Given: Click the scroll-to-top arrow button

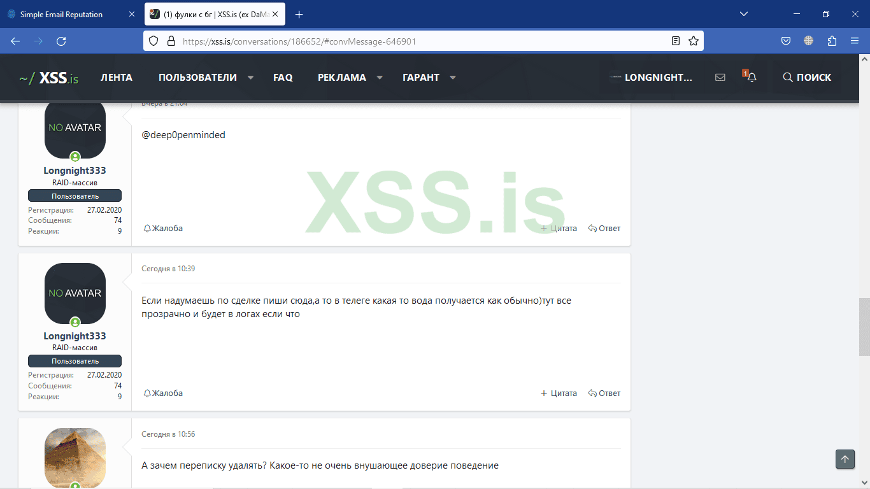Looking at the screenshot, I should 845,459.
